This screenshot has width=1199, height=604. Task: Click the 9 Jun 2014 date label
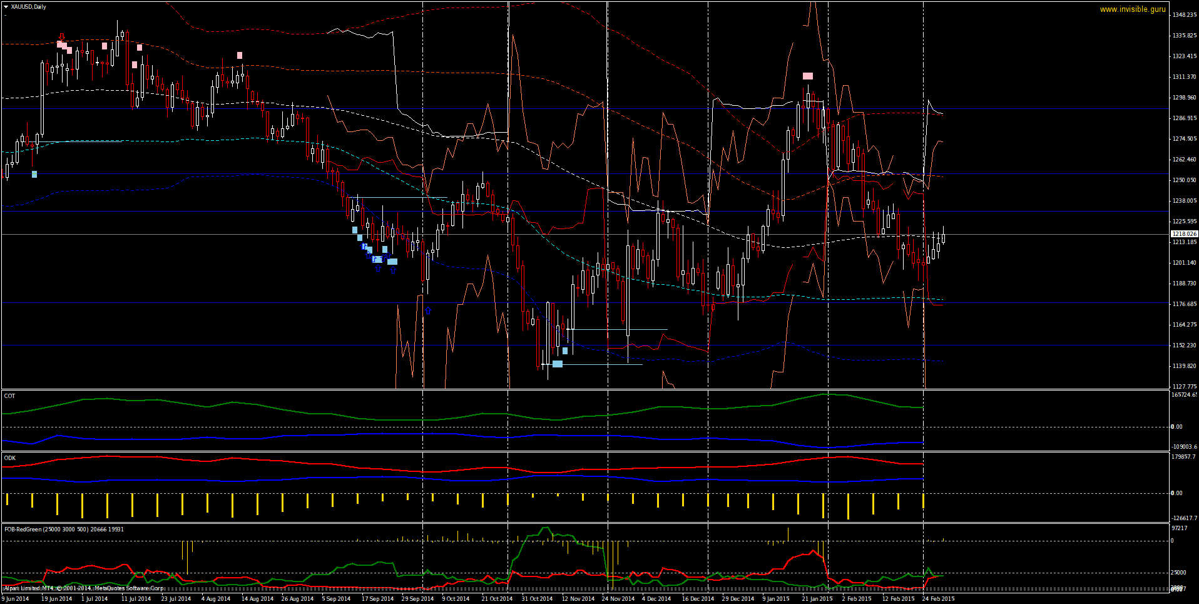16,598
